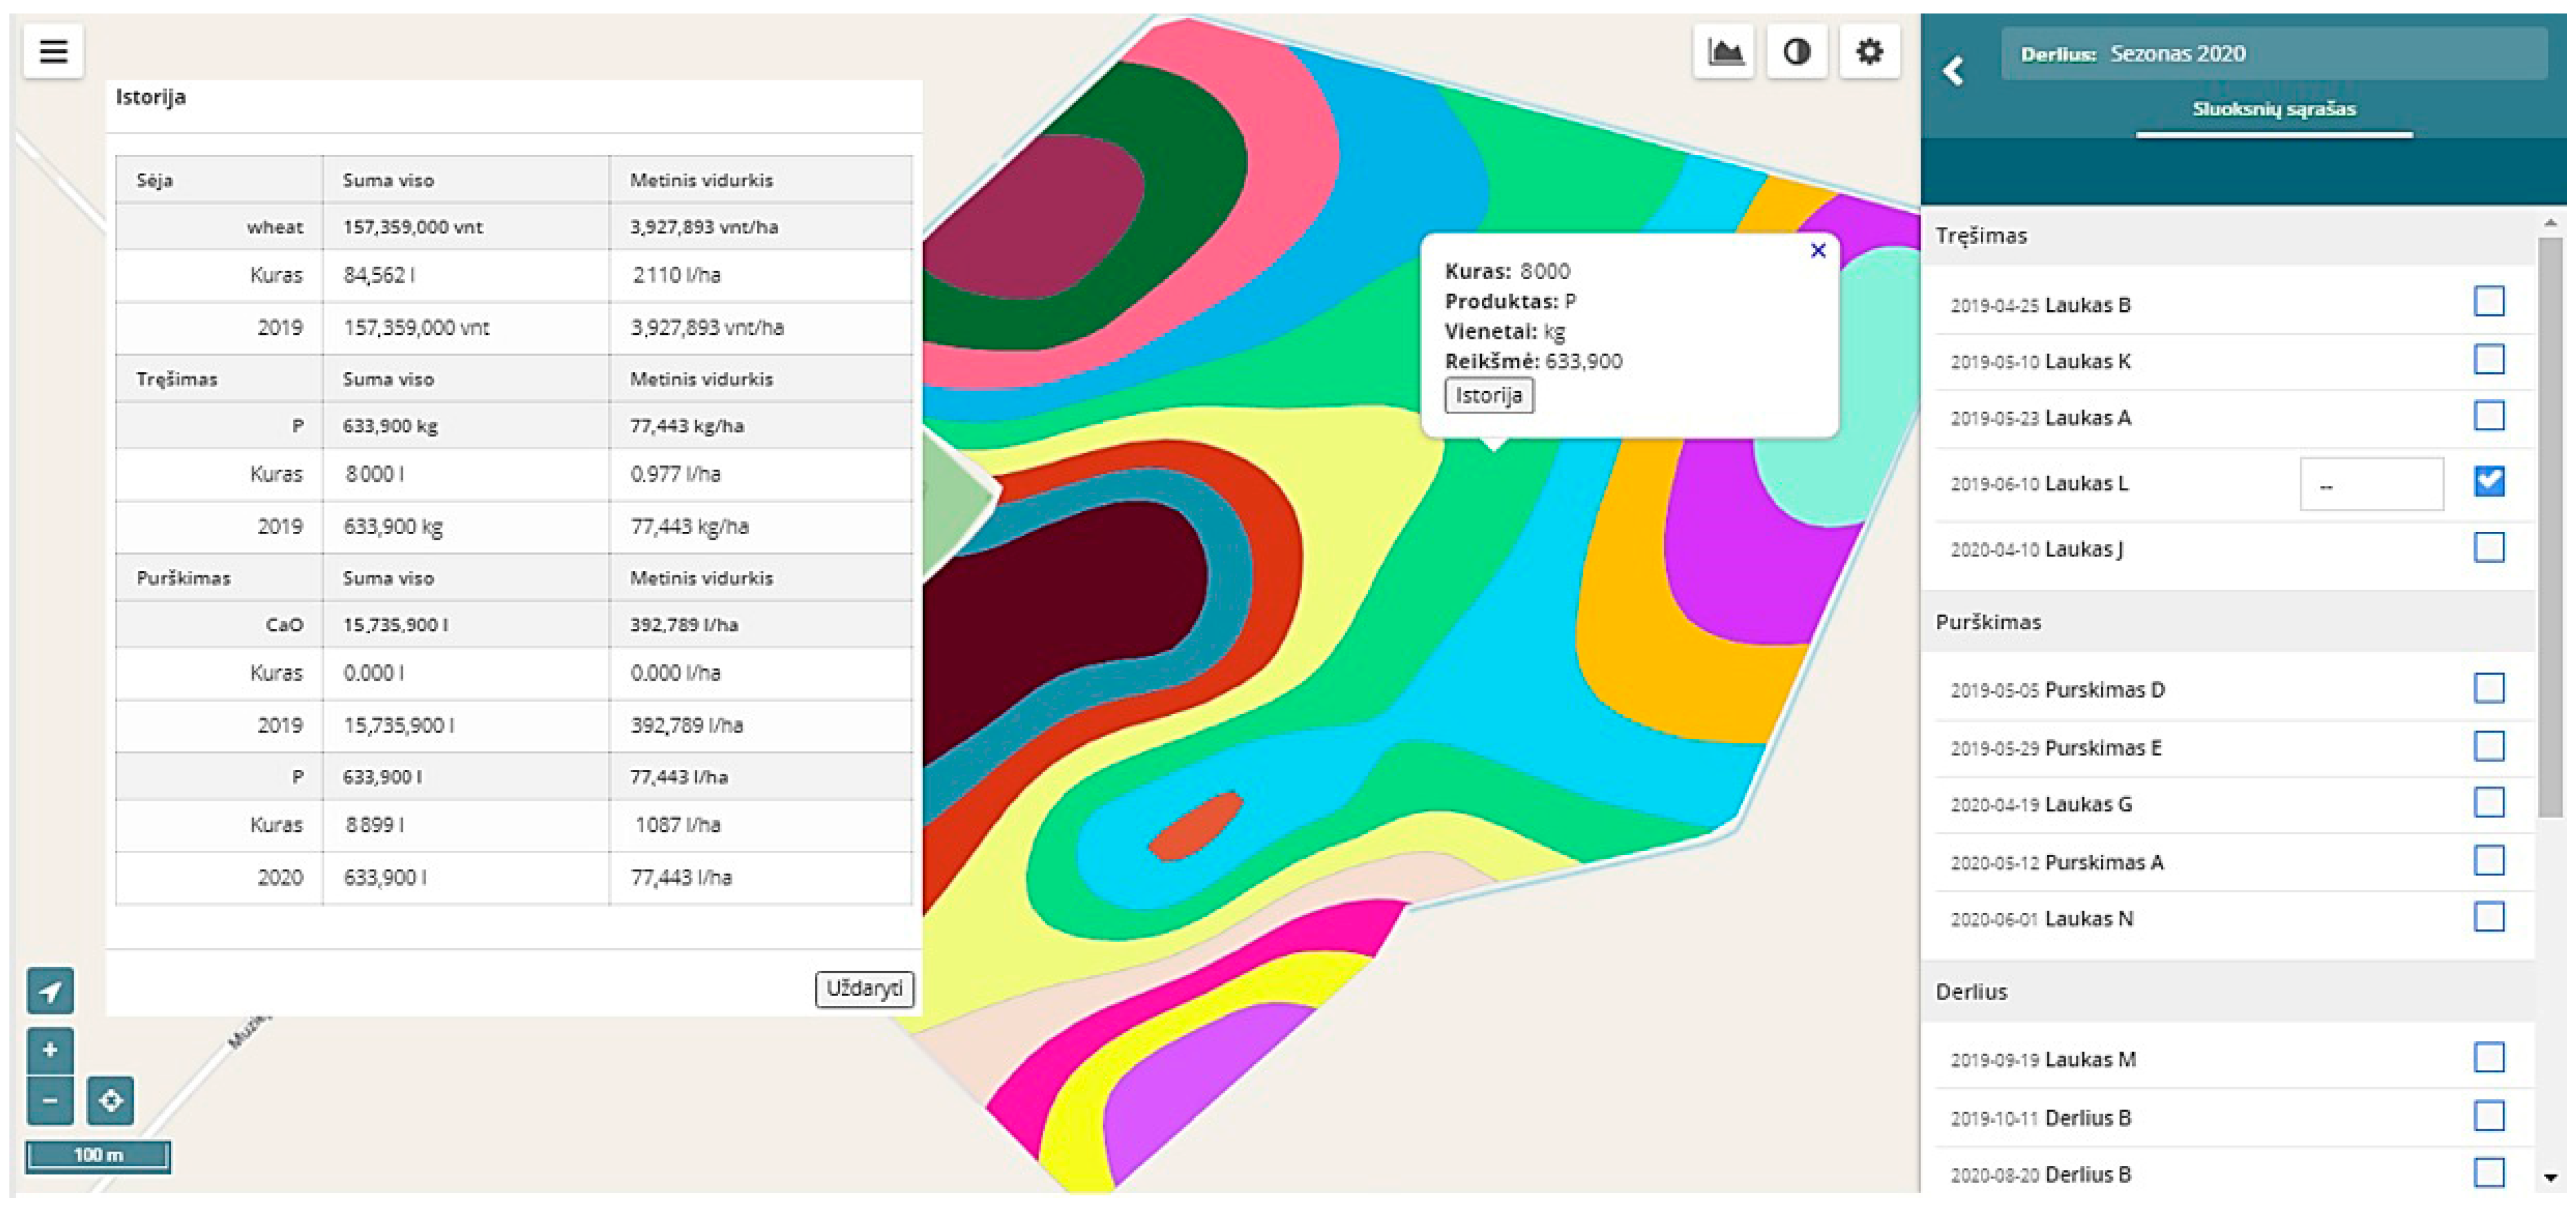Open the hamburger menu

[53, 50]
